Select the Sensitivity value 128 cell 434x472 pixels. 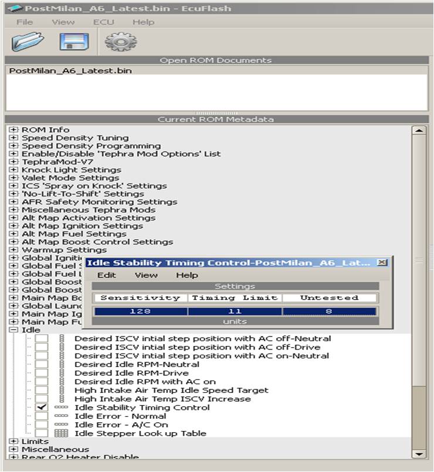click(141, 311)
